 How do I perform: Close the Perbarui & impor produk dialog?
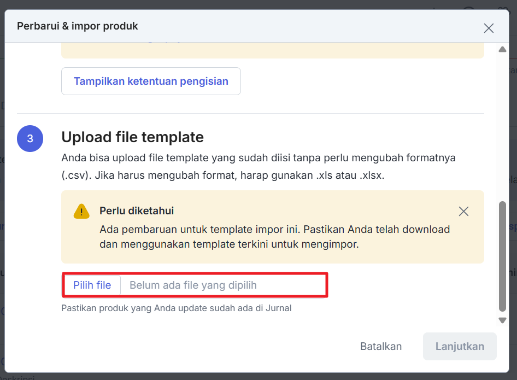point(489,28)
